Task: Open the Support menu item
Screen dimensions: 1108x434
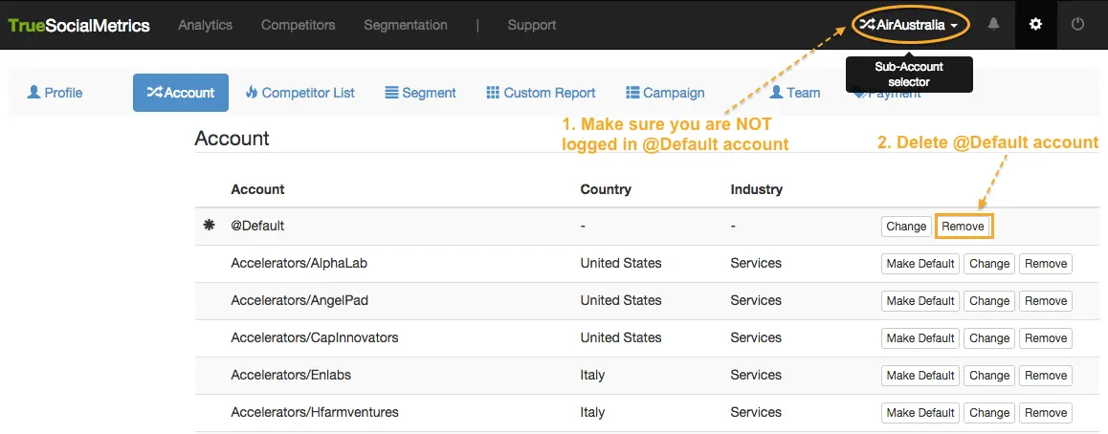Action: click(x=531, y=25)
